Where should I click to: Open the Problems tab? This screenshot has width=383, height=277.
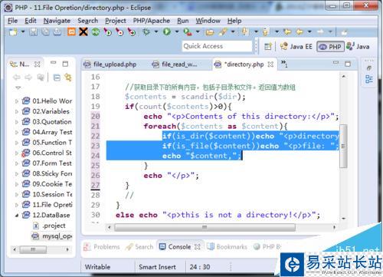pyautogui.click(x=102, y=247)
